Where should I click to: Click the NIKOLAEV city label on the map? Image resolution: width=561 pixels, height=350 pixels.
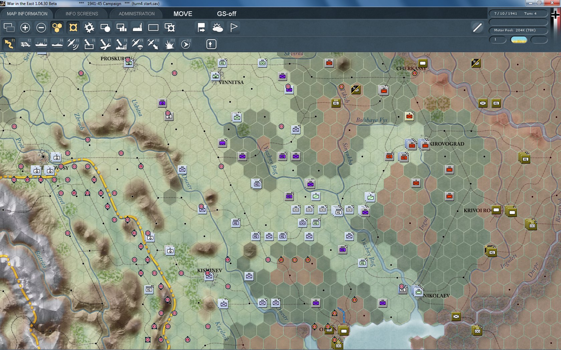pyautogui.click(x=436, y=296)
